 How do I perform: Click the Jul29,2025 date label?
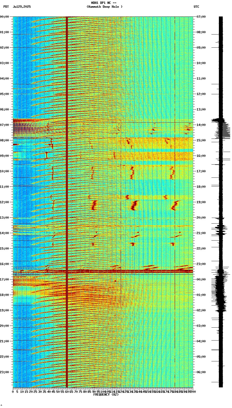pyautogui.click(x=22, y=7)
